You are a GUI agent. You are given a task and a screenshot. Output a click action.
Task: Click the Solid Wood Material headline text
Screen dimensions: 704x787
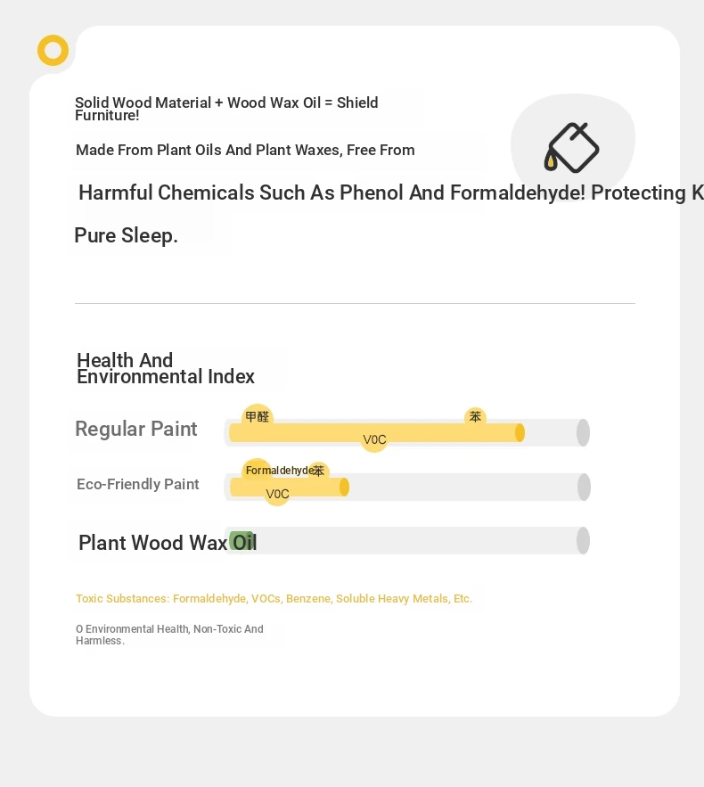coord(226,109)
